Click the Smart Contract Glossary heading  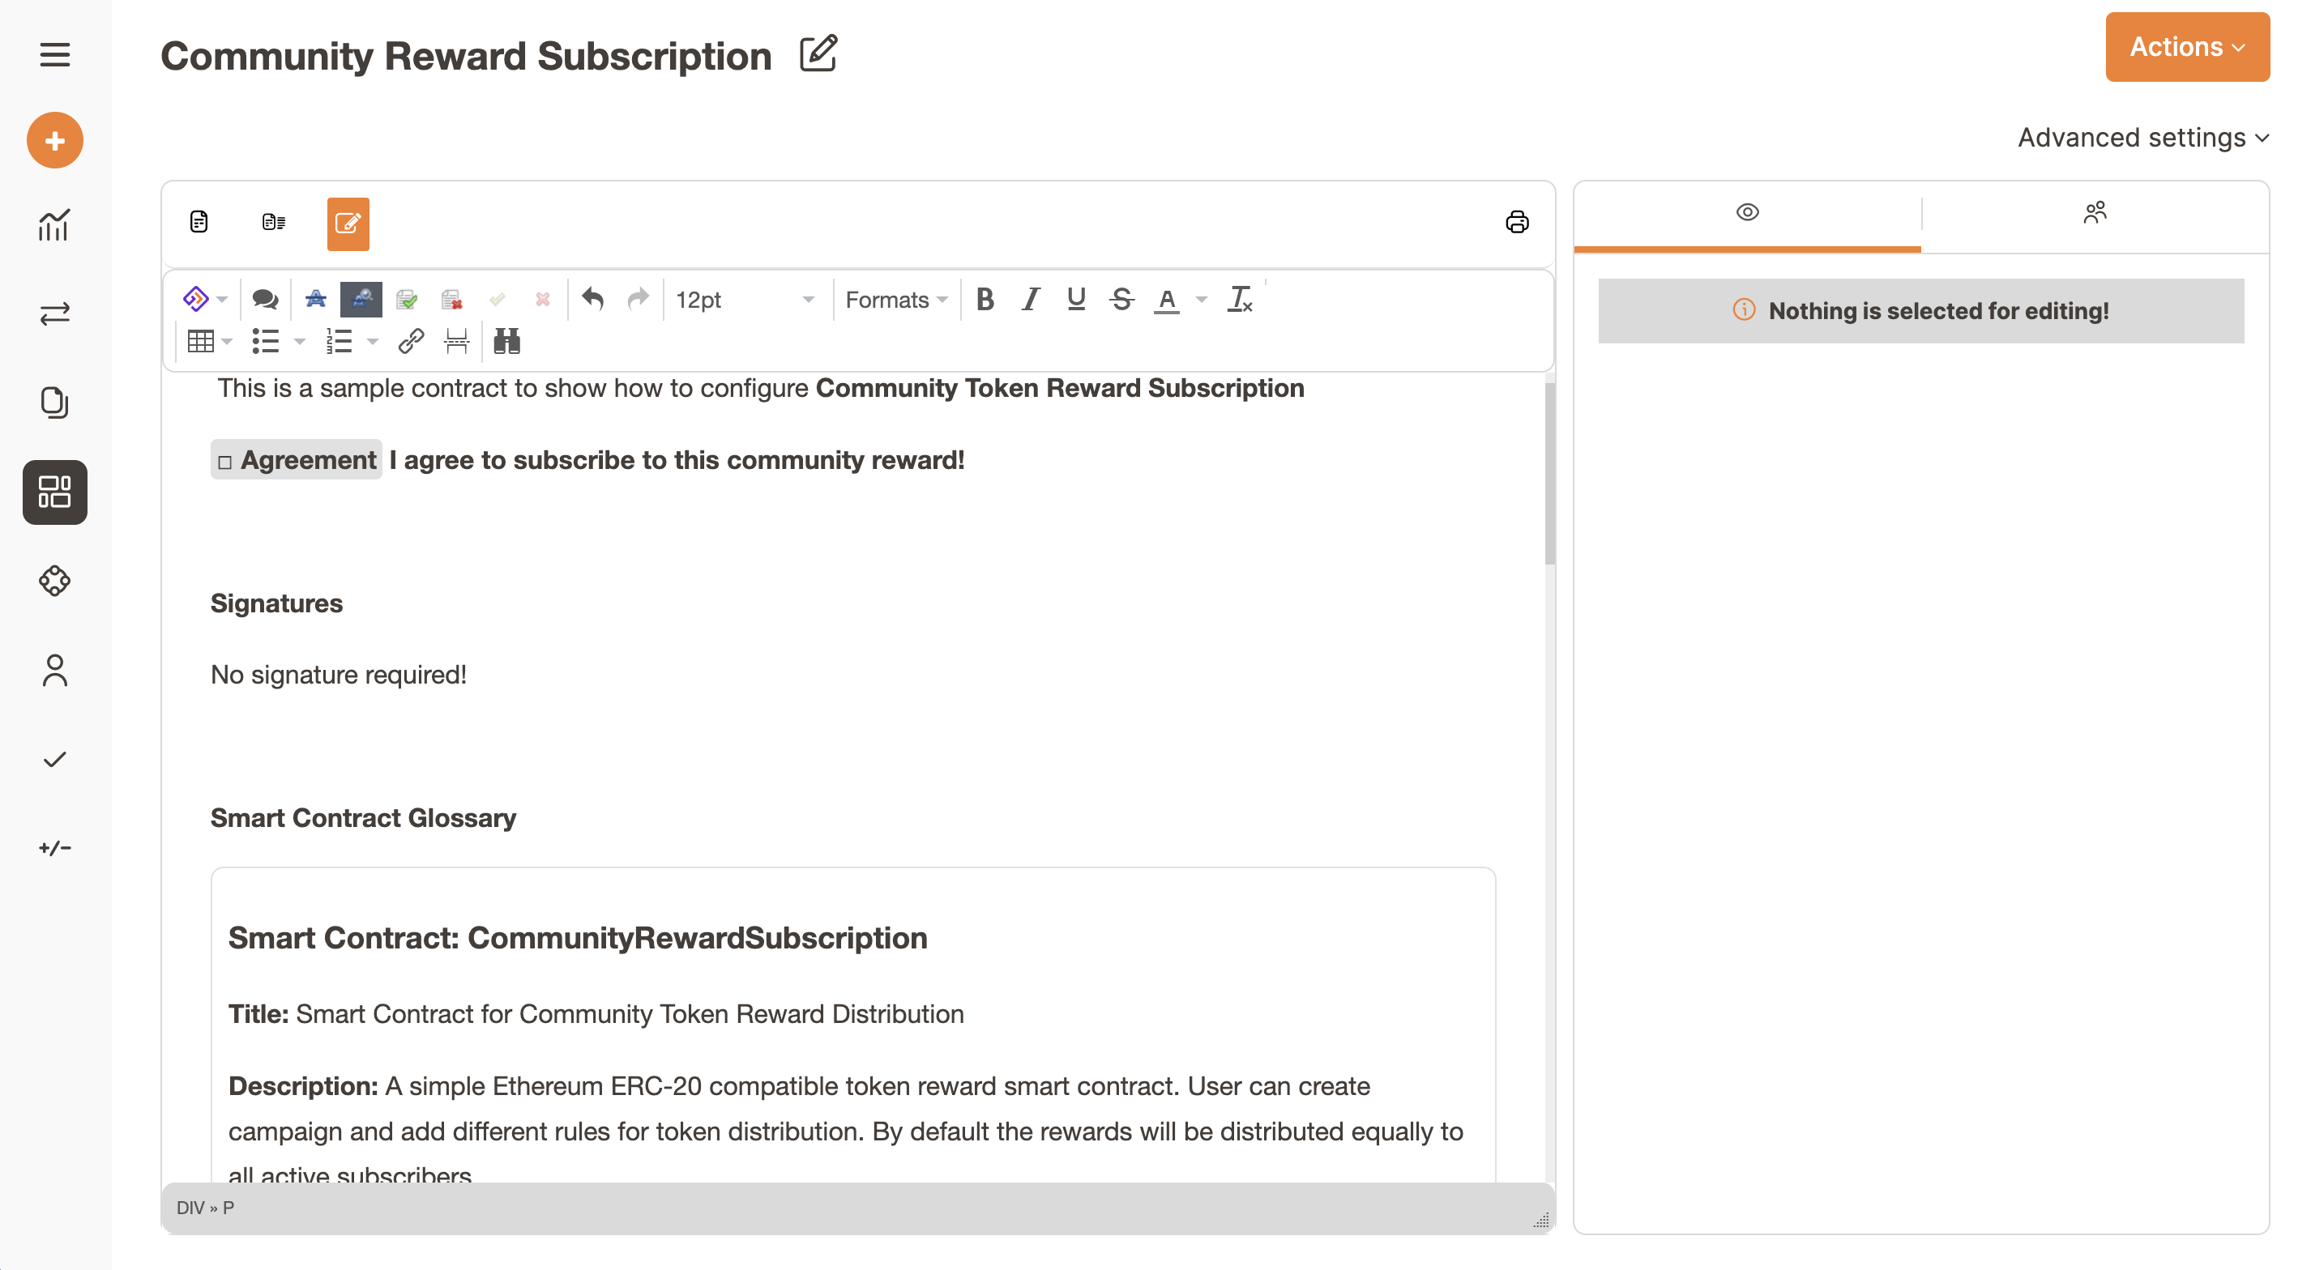click(x=363, y=817)
